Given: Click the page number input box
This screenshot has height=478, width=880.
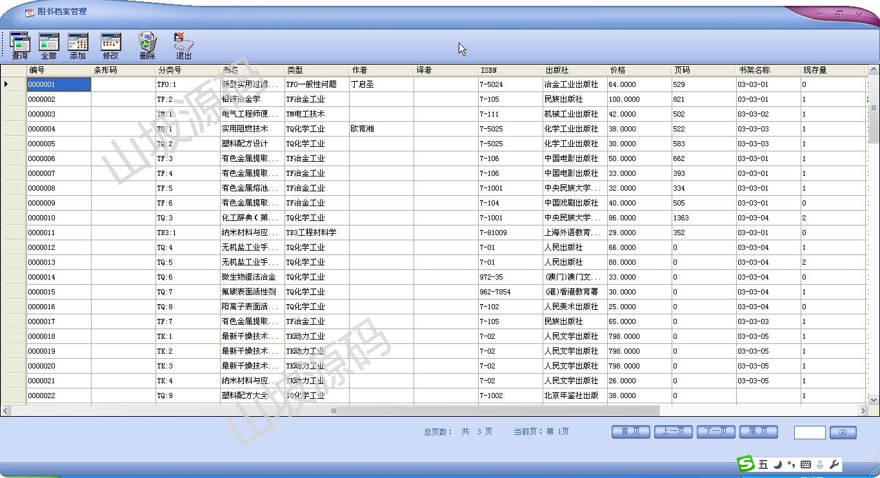Looking at the screenshot, I should [x=809, y=432].
